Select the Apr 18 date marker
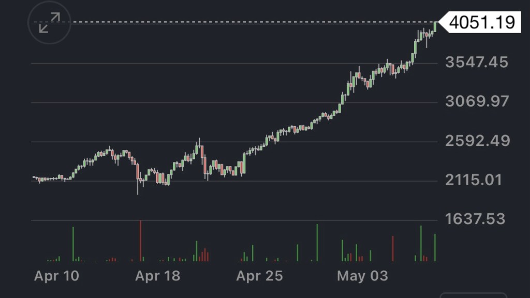Screen dimensions: 530x298 158,276
